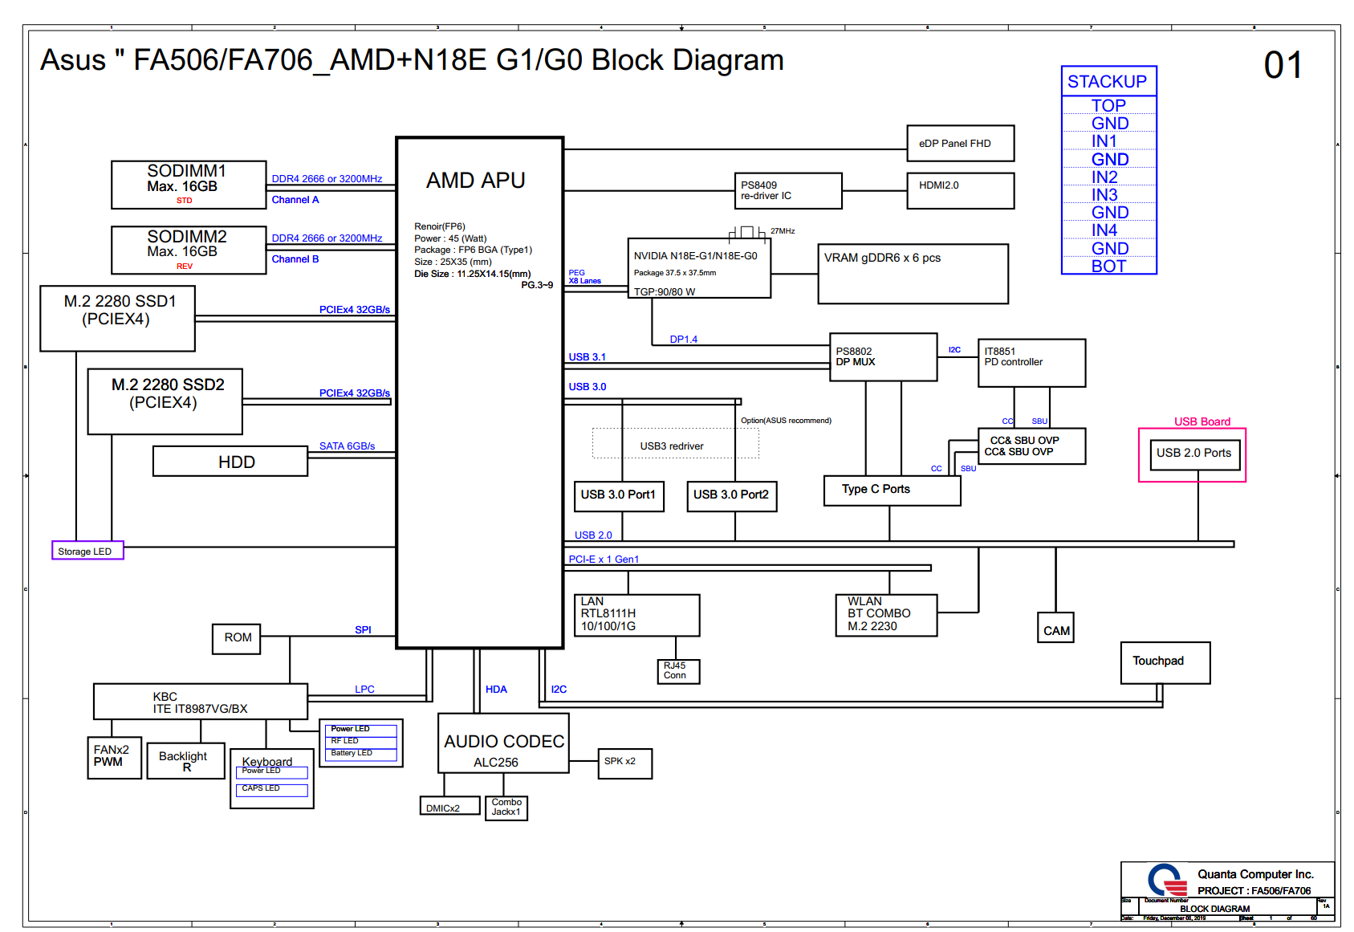Click the CAM block

[1055, 628]
